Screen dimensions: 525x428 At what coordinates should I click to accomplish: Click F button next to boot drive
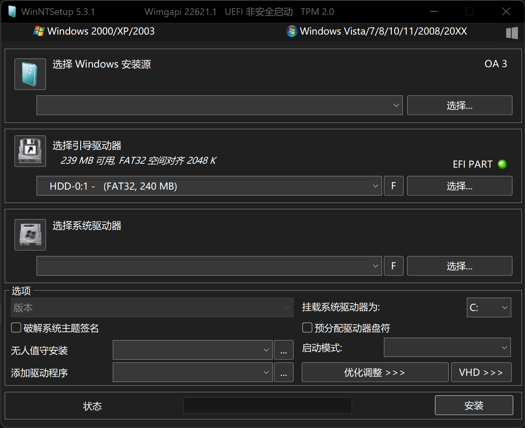pos(393,186)
